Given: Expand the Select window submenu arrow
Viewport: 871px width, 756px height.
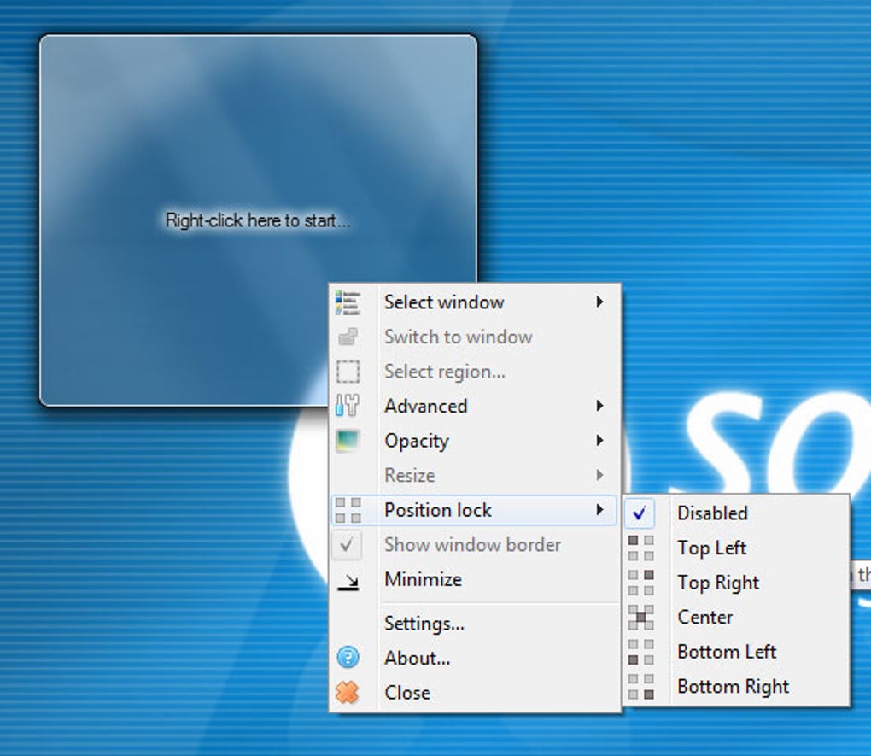Looking at the screenshot, I should point(600,302).
